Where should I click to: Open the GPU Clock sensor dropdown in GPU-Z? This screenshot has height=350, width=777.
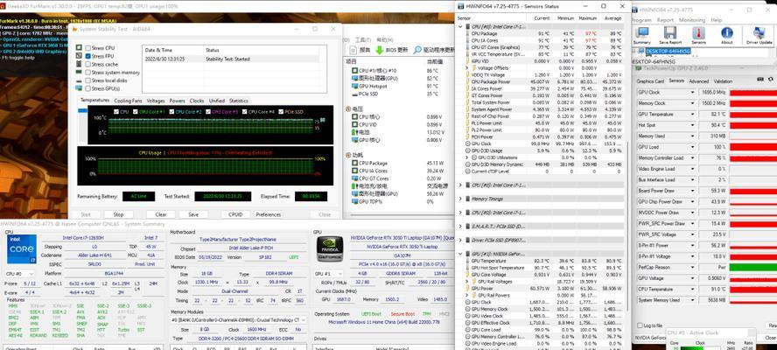point(693,92)
